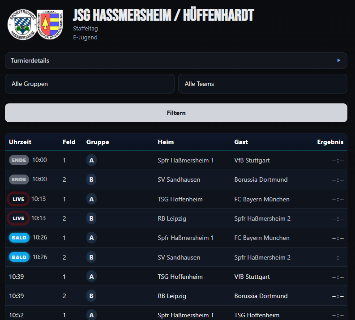Click ENDE badge in Borussia Dortmund 10:00 row

click(x=19, y=179)
